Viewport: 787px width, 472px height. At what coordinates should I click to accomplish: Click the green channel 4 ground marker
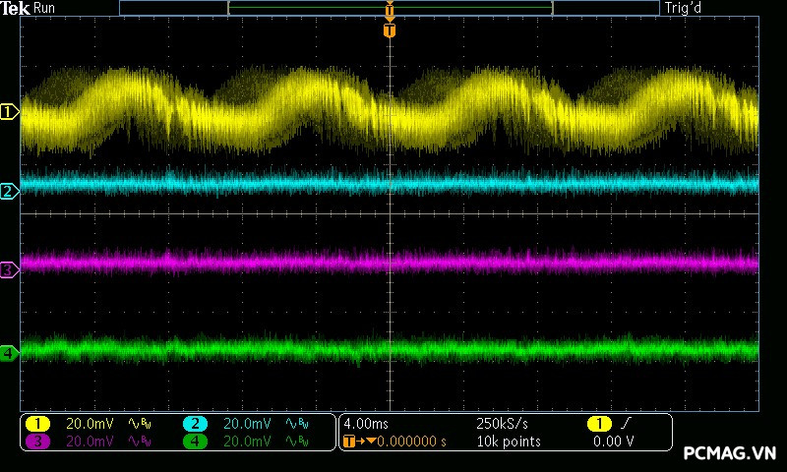[x=9, y=352]
